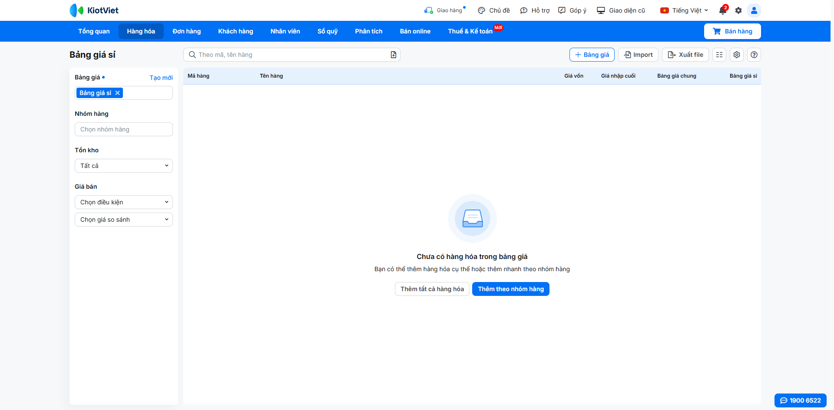Open Hỗ trợ support
The width and height of the screenshot is (834, 410).
click(535, 10)
